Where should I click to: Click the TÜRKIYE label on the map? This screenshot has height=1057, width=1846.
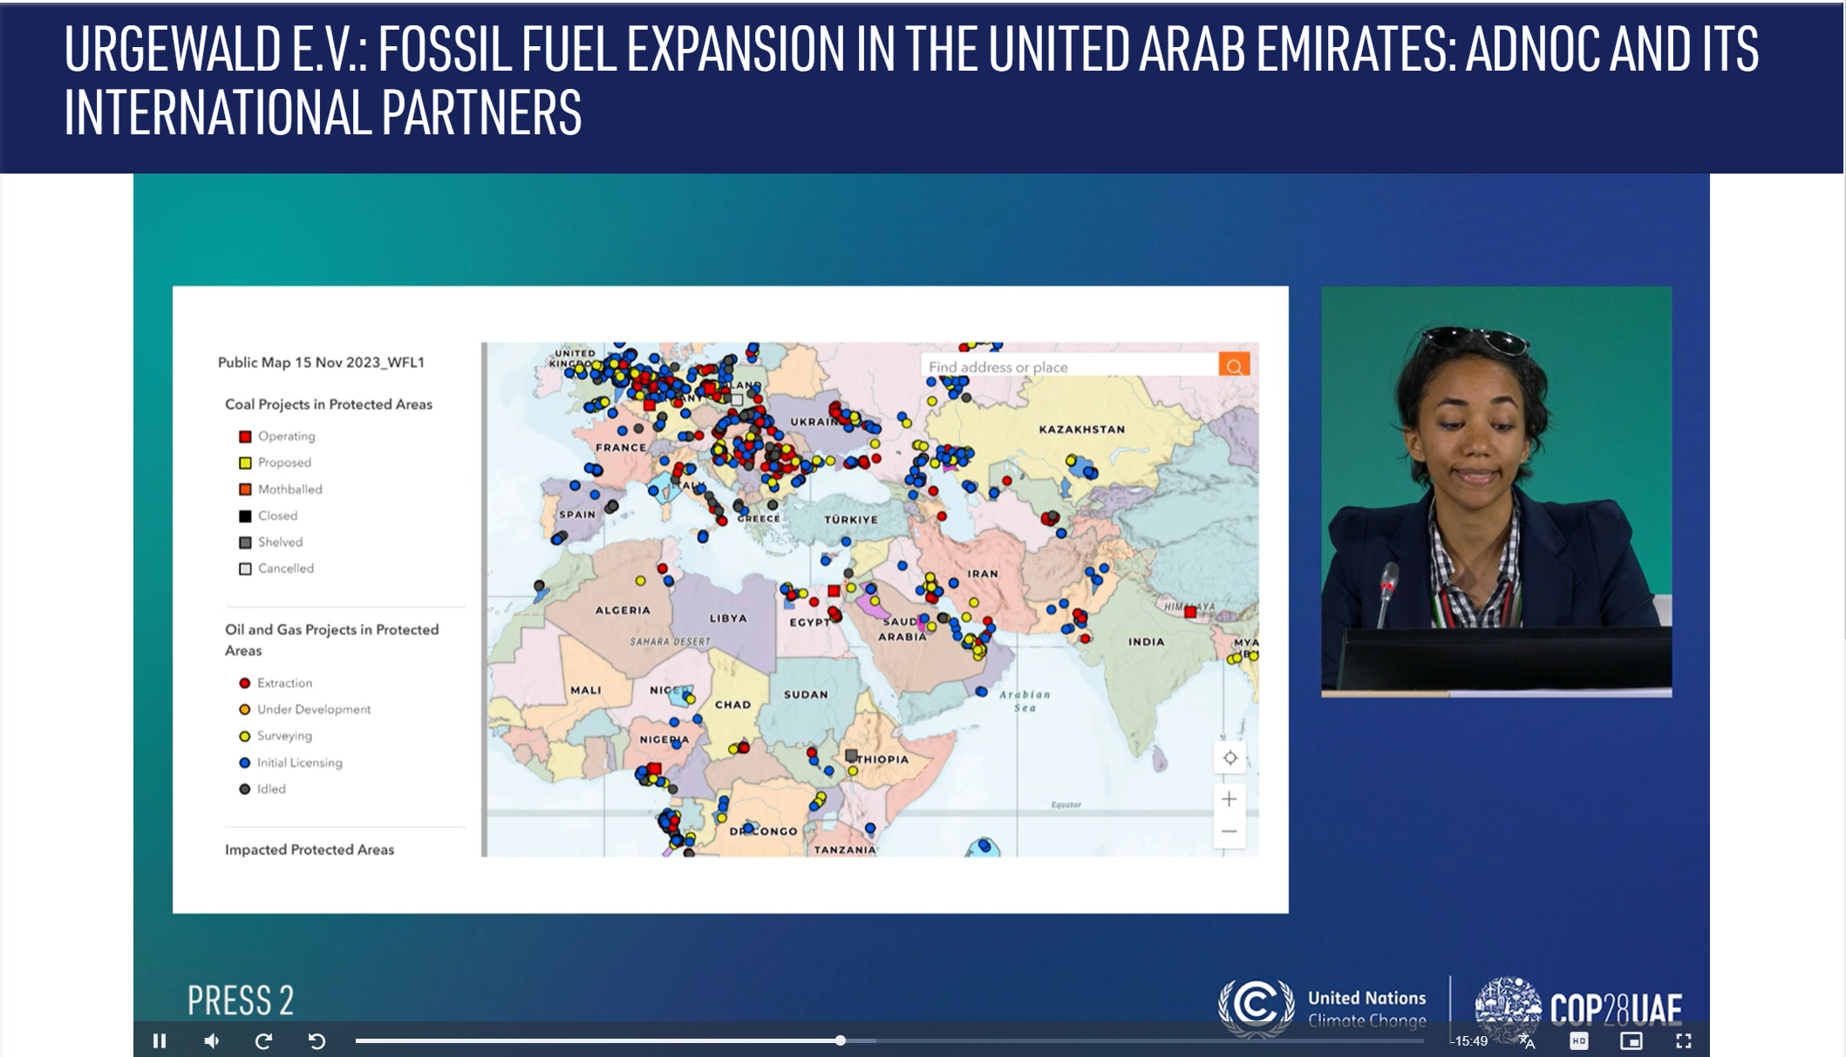pos(851,519)
